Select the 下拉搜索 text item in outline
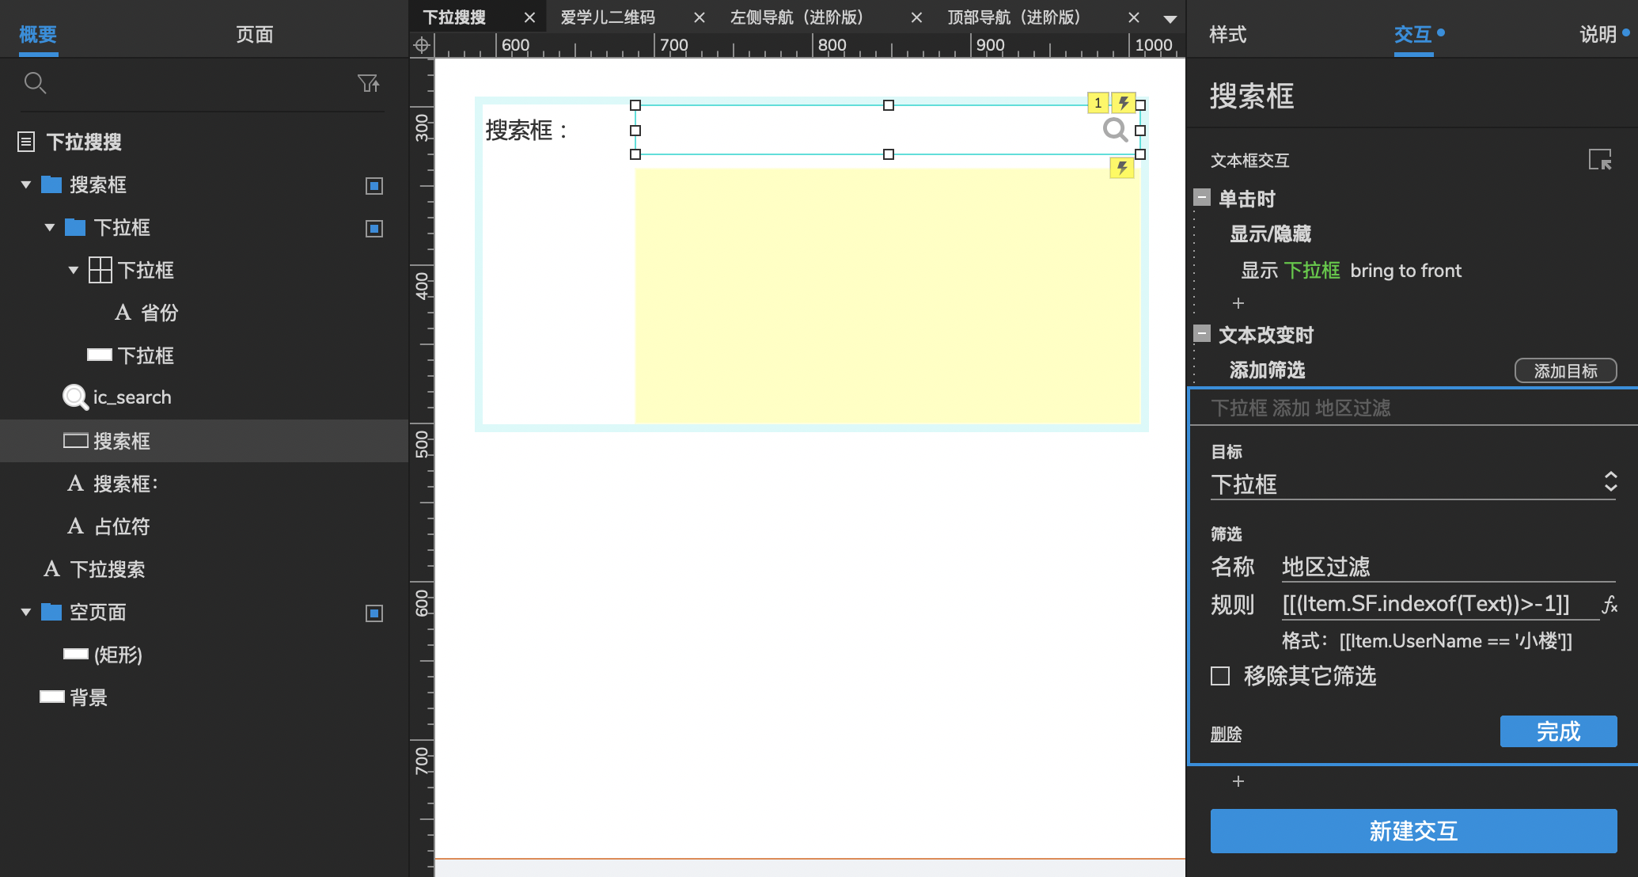This screenshot has height=877, width=1638. tap(108, 569)
